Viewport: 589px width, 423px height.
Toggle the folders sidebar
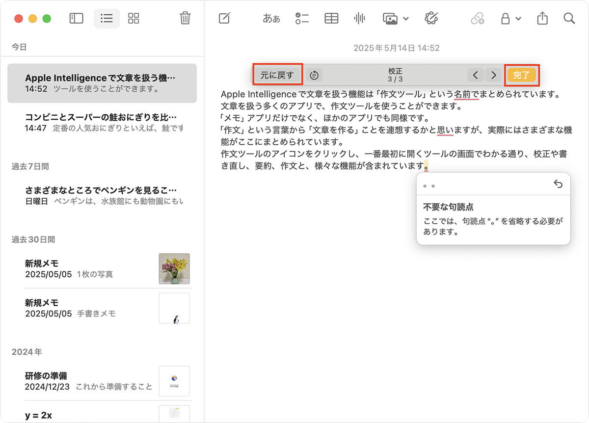pyautogui.click(x=76, y=19)
